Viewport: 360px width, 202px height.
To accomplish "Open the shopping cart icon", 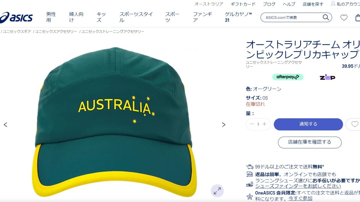I will (x=358, y=18).
